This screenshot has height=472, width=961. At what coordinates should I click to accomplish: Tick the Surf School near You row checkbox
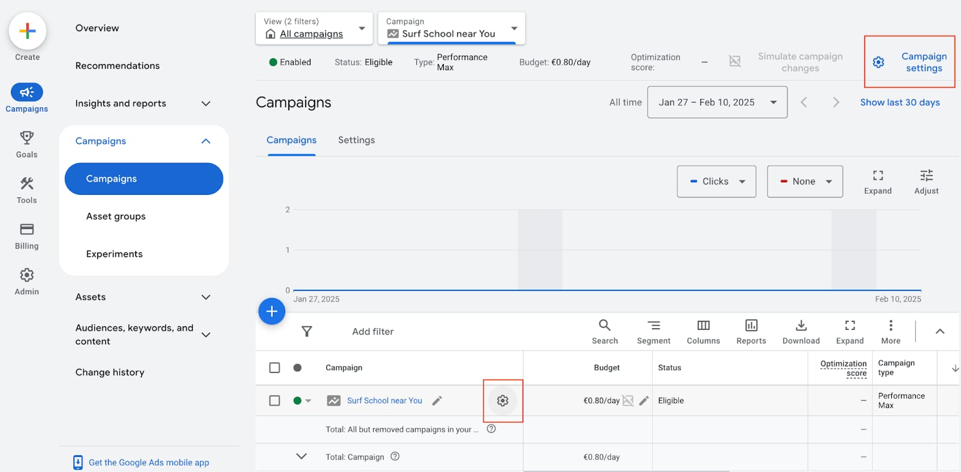coord(274,401)
